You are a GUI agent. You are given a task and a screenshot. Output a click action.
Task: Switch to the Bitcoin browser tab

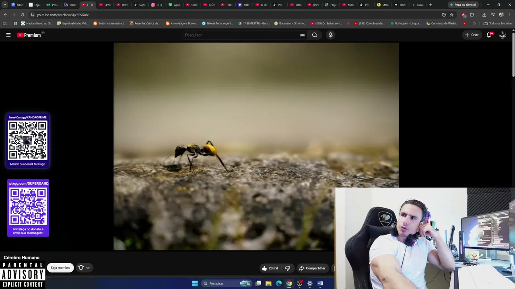[x=17, y=5]
